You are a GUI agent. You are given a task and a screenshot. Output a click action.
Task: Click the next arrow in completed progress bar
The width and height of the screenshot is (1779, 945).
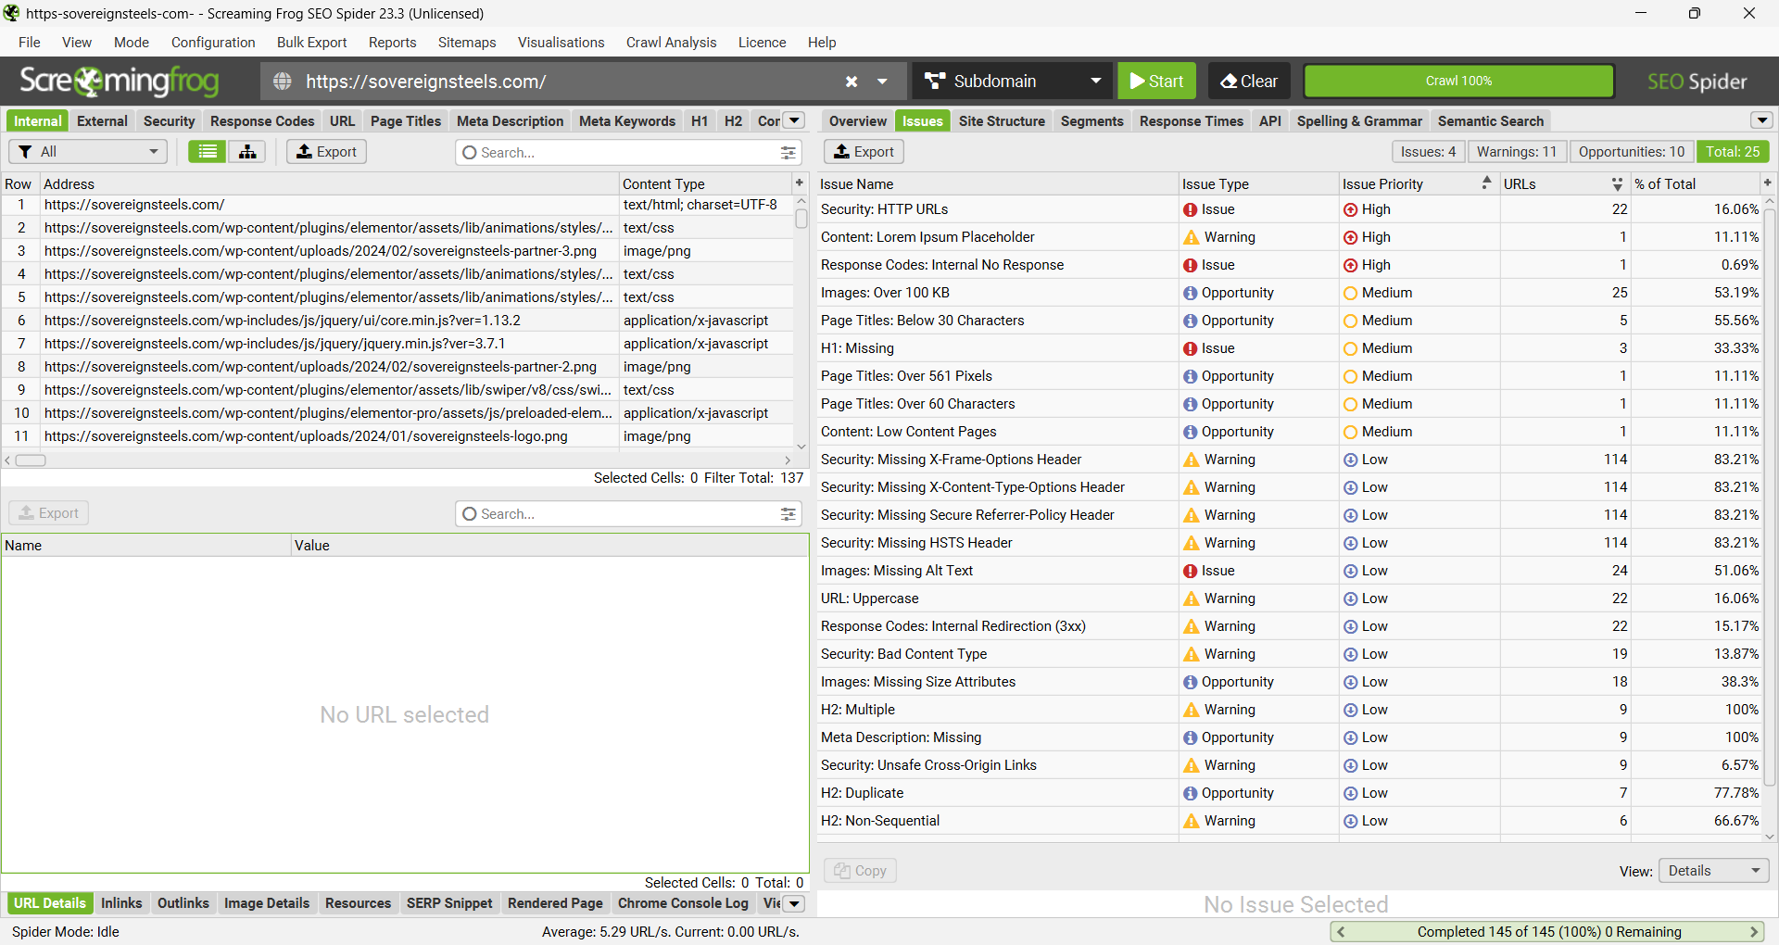point(1753,932)
